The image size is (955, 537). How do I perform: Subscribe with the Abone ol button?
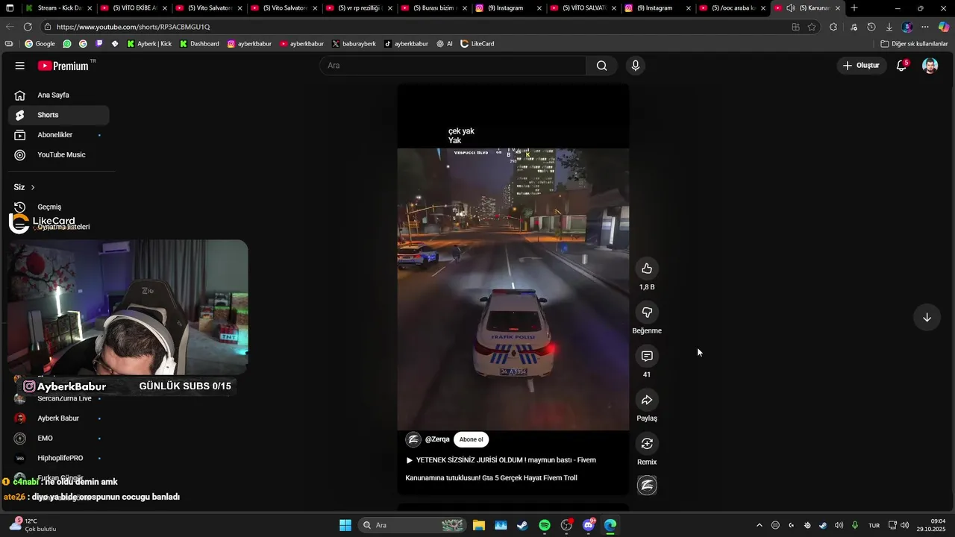tap(471, 439)
